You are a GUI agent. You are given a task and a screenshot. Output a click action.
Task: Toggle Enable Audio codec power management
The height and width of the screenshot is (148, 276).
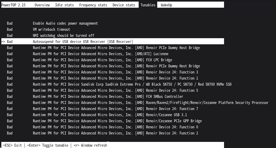(x=65, y=23)
